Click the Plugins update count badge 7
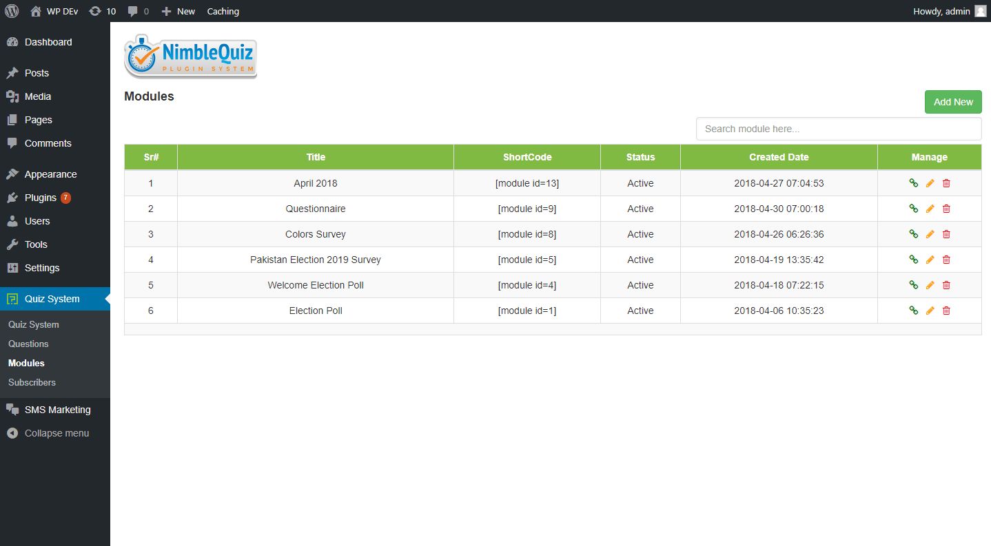 click(65, 198)
